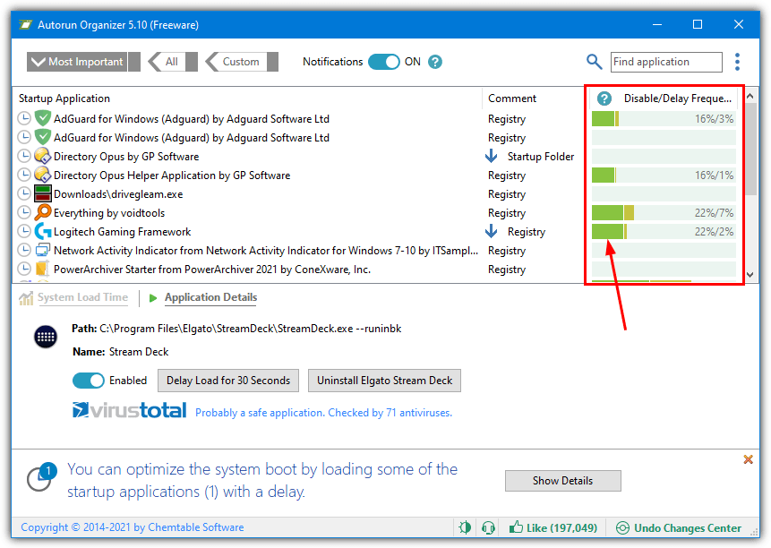Click the list scrollbar down arrow

click(x=750, y=275)
